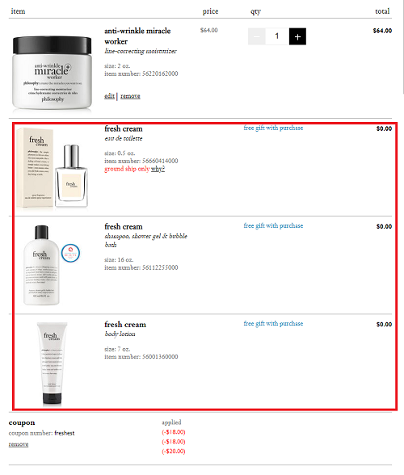The image size is (404, 475).
Task: Open the fresh cream shampoo bottle image
Action: (x=41, y=265)
